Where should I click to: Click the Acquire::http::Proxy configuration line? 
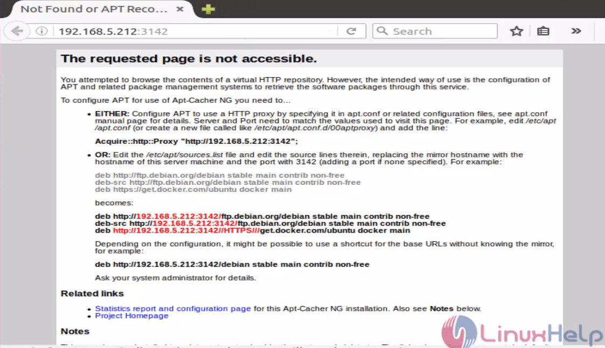pos(197,141)
